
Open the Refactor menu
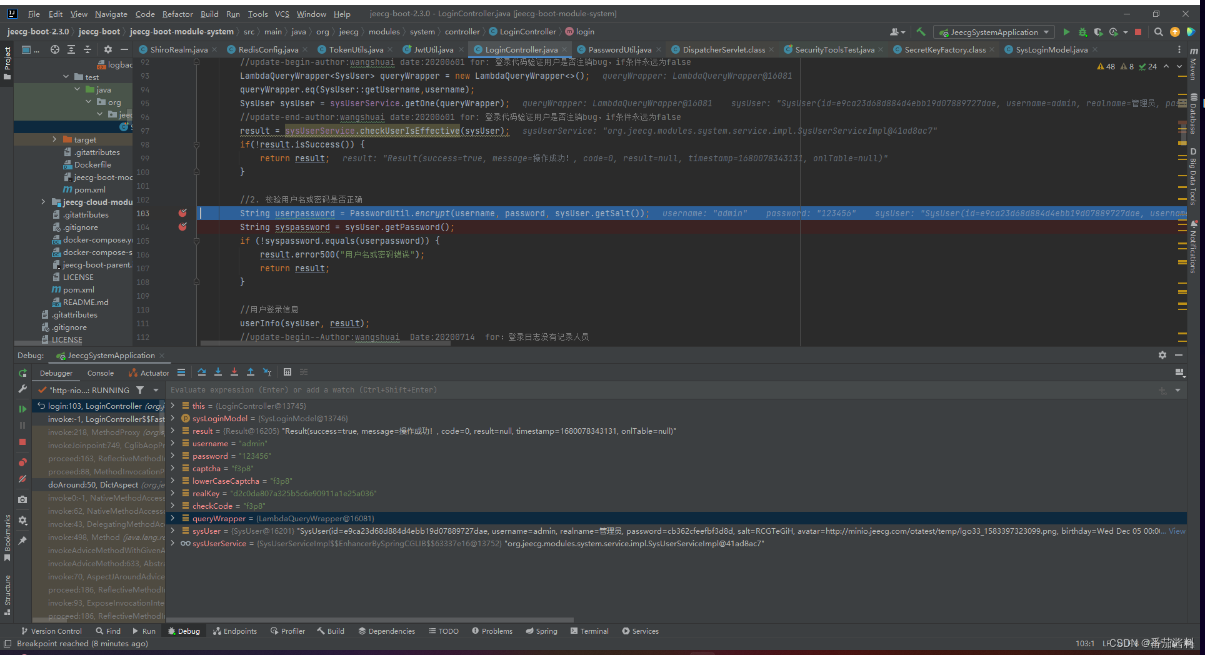(177, 14)
